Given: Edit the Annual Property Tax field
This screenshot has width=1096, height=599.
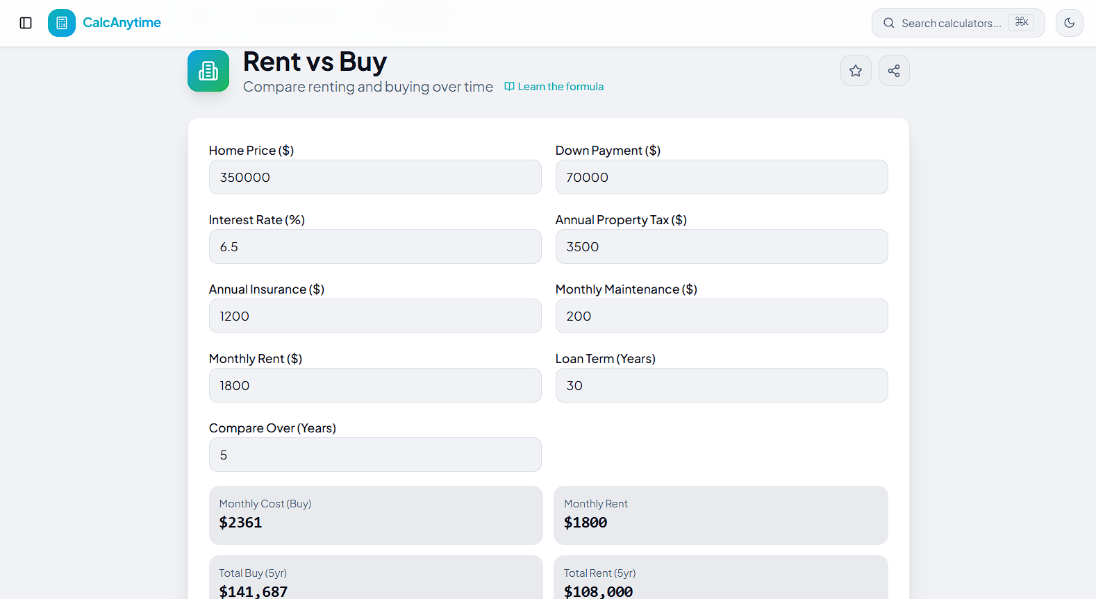Looking at the screenshot, I should pos(722,246).
